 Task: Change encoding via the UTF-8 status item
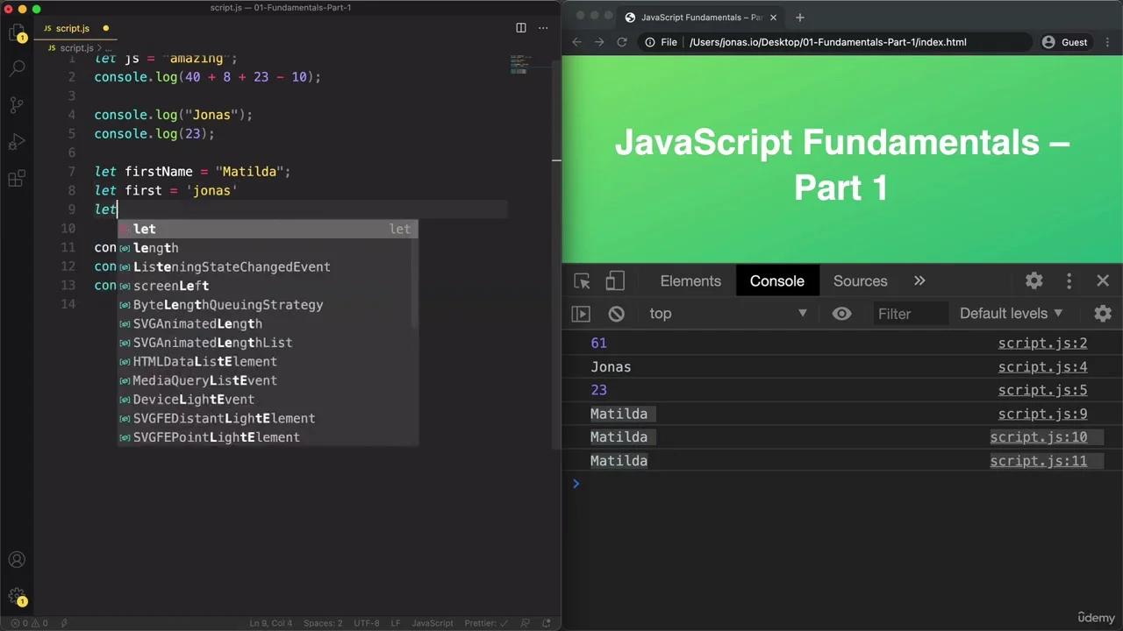(367, 623)
